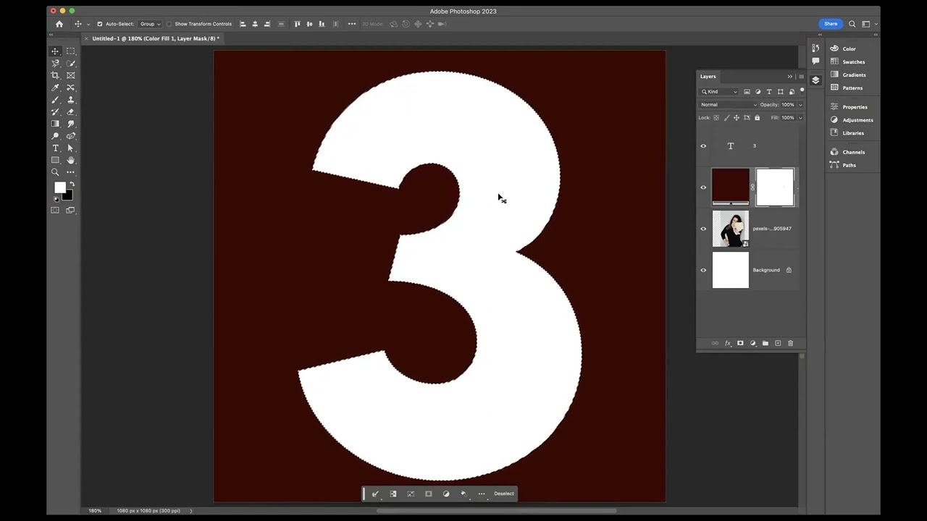Click Add layer mask icon in Layers panel
Viewport: 927px width, 521px height.
click(x=740, y=343)
